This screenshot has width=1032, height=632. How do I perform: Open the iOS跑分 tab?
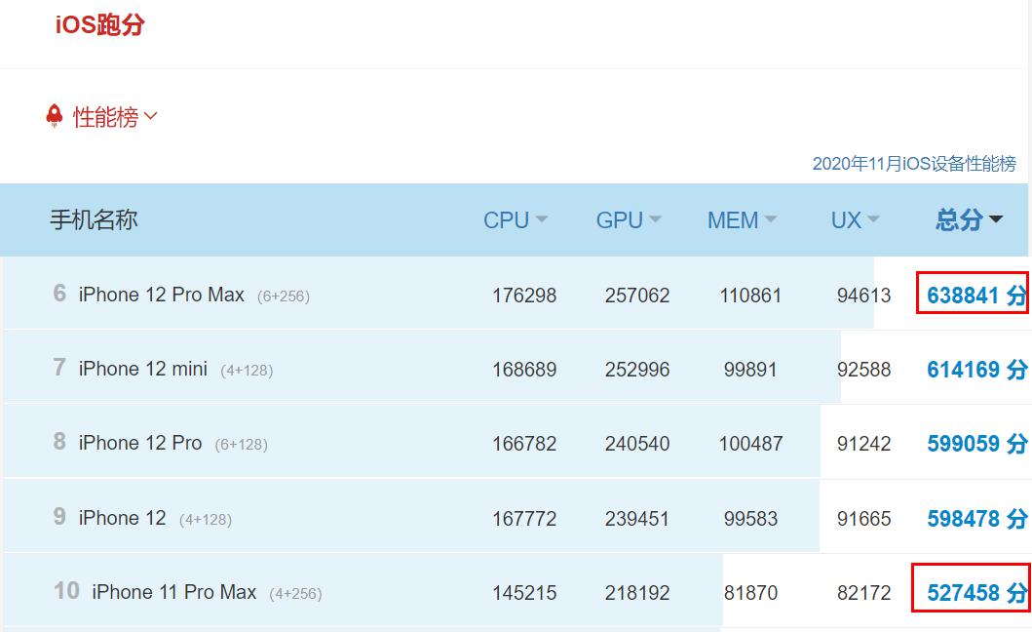pyautogui.click(x=99, y=24)
